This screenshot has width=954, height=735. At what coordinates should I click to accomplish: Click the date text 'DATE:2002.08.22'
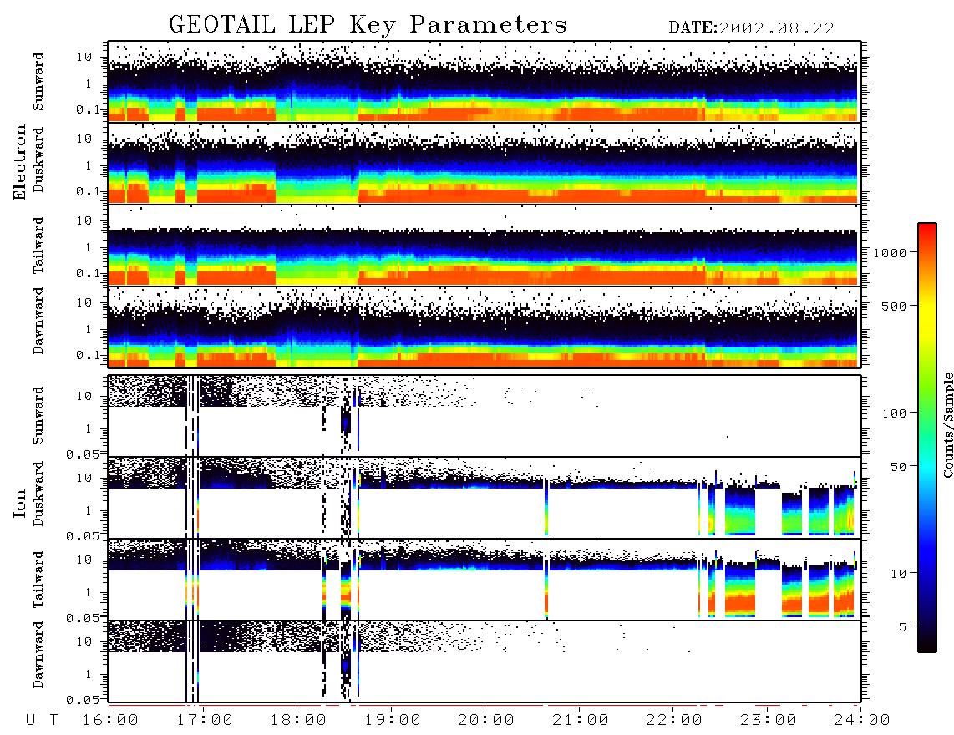tap(751, 28)
